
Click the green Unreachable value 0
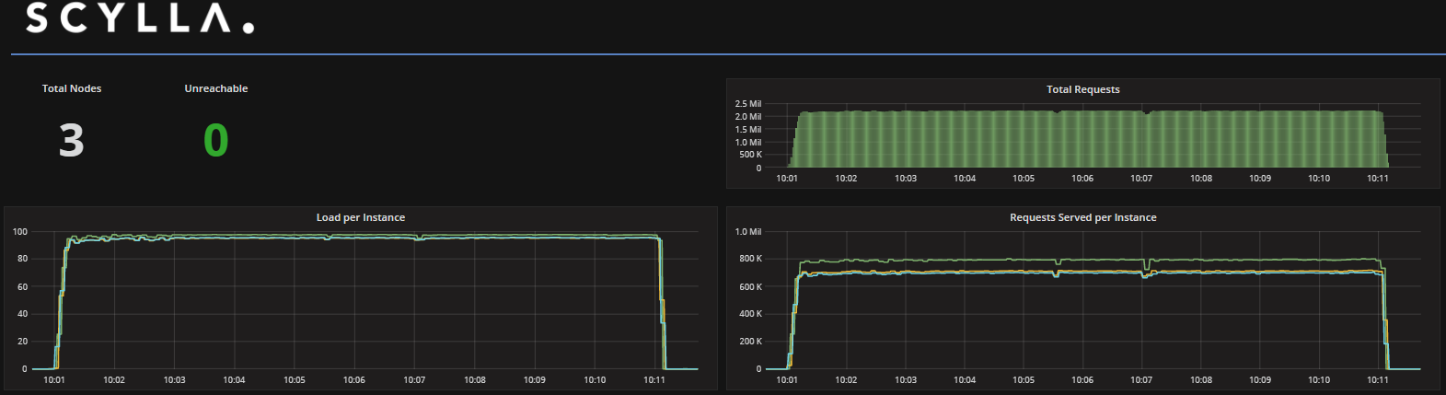coord(216,141)
